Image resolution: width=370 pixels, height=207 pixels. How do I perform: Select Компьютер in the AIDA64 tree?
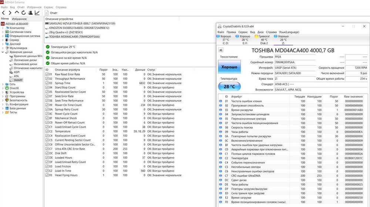tap(17, 28)
